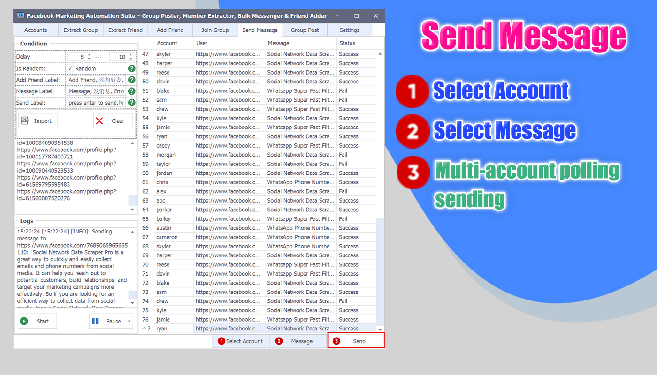657x375 pixels.
Task: Click the Send Label input
Action: pos(96,103)
